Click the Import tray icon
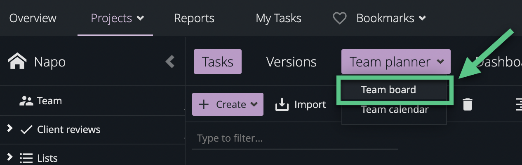Image resolution: width=522 pixels, height=165 pixels. coord(282,105)
